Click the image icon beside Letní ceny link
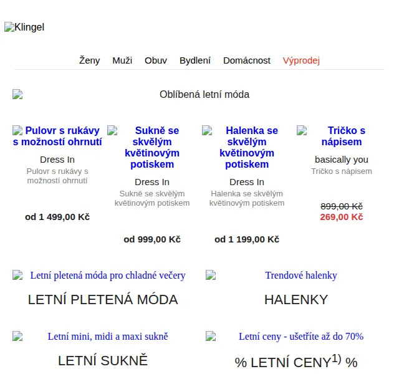The height and width of the screenshot is (374, 399). 211,336
